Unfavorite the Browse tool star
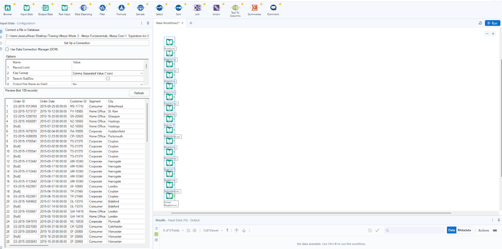The image size is (502, 249). [x=15, y=4]
